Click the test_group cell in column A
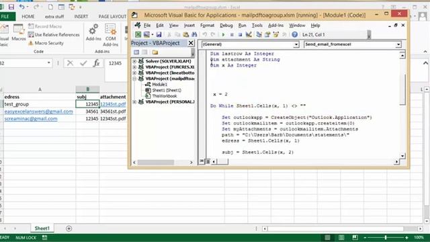Screen dimensions: 430x242 (x=40, y=104)
